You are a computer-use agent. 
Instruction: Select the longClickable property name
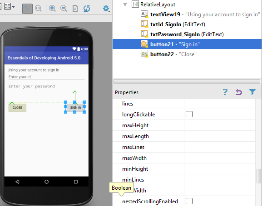coord(138,115)
